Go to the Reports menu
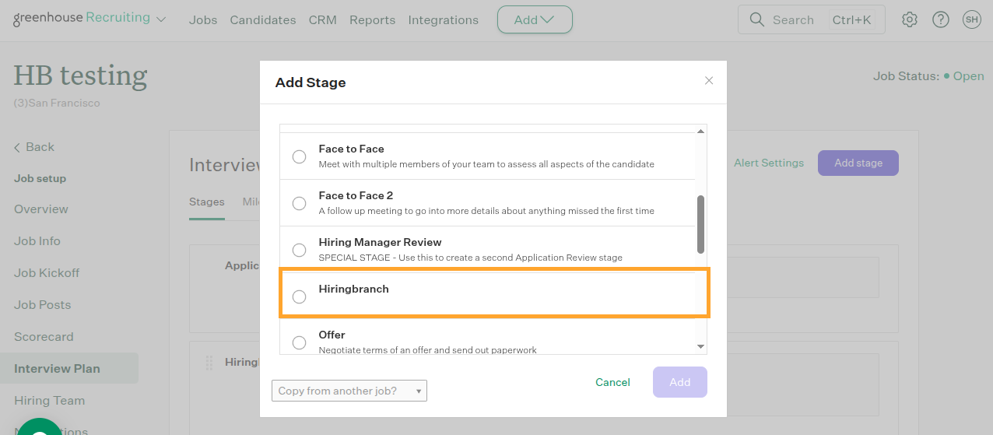Image resolution: width=993 pixels, height=435 pixels. (372, 20)
